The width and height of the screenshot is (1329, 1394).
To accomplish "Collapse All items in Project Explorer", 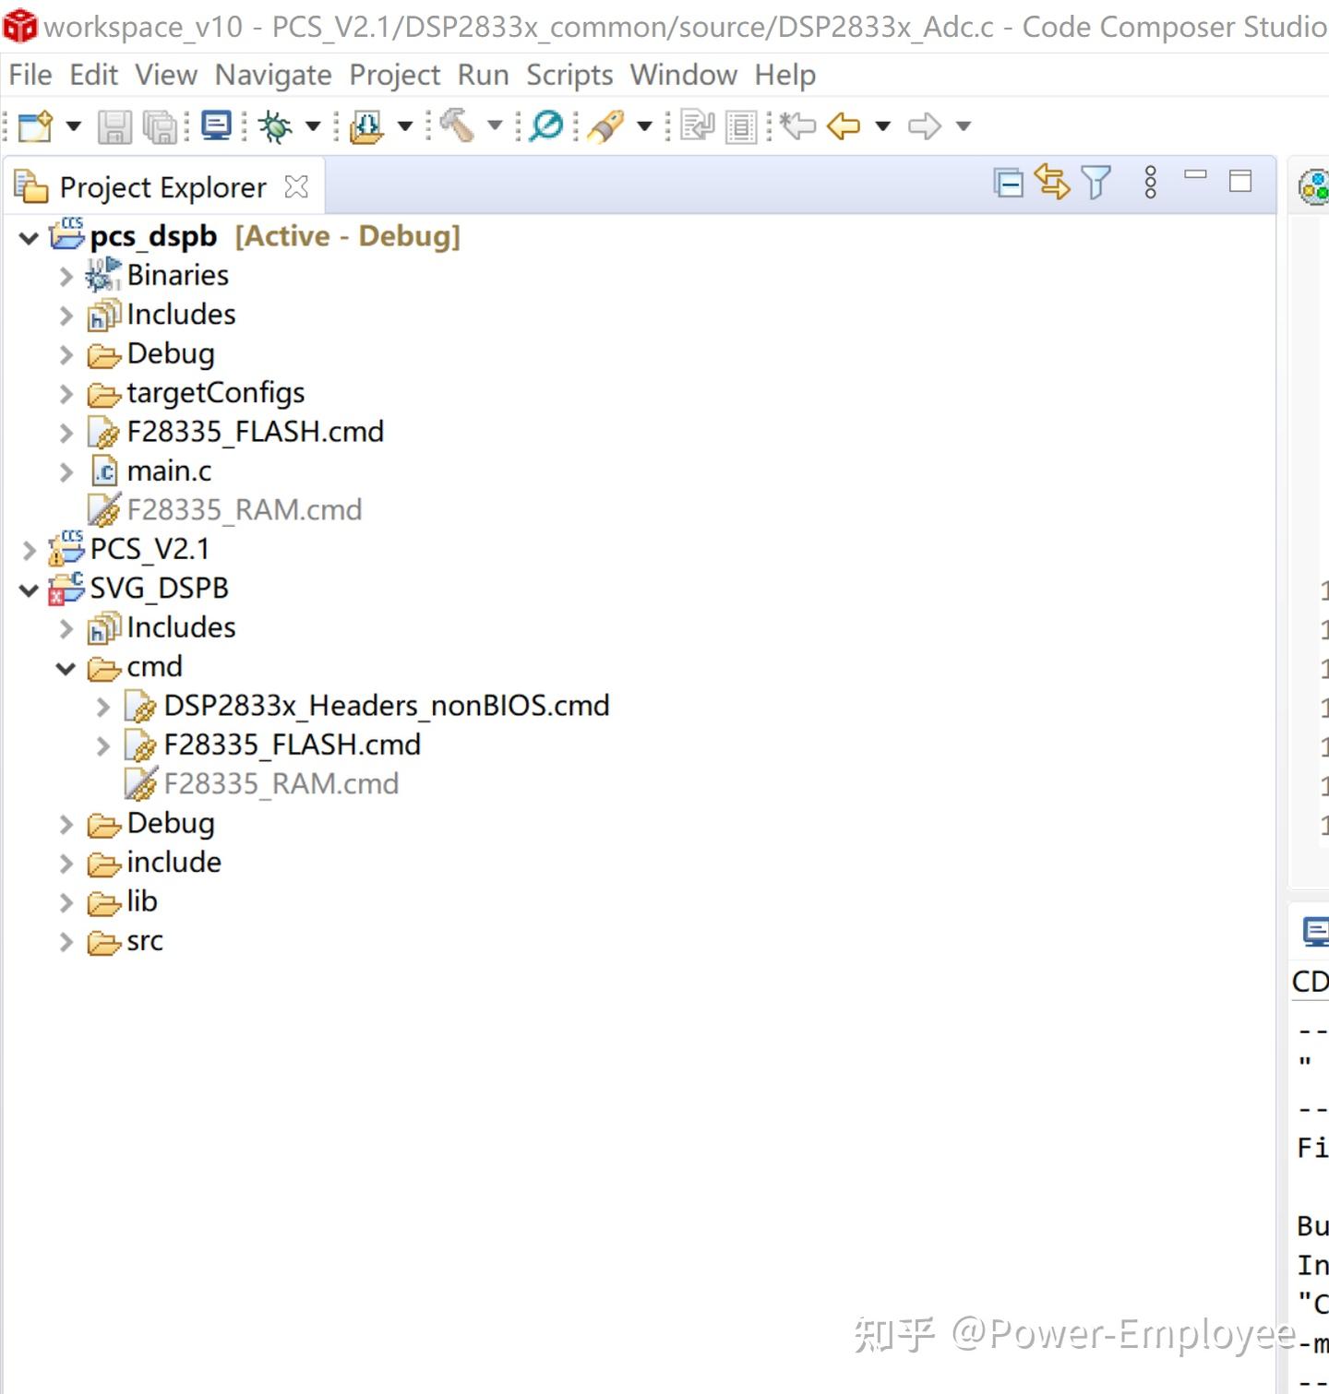I will pyautogui.click(x=1009, y=183).
